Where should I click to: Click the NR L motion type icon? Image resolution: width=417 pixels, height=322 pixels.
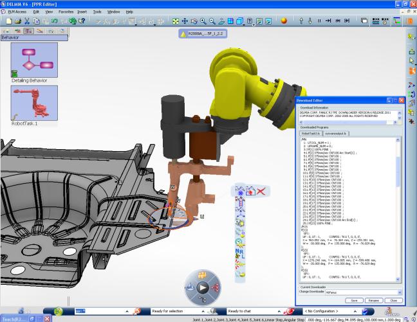[x=240, y=253]
